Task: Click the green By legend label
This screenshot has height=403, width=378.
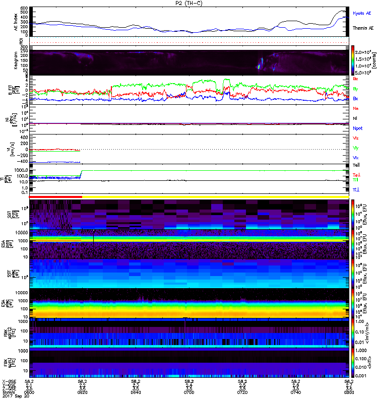Action: tap(355, 89)
